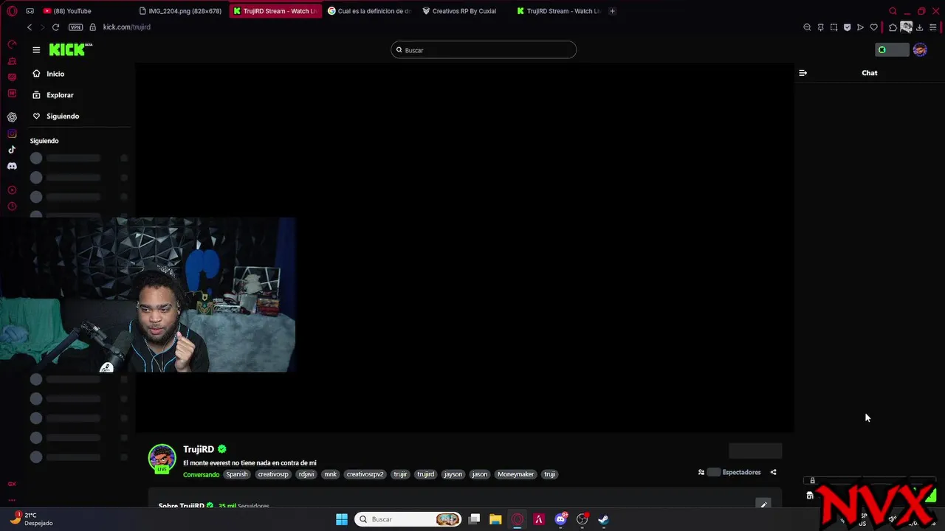This screenshot has width=945, height=531.
Task: Open the Windows Start button
Action: [x=342, y=519]
